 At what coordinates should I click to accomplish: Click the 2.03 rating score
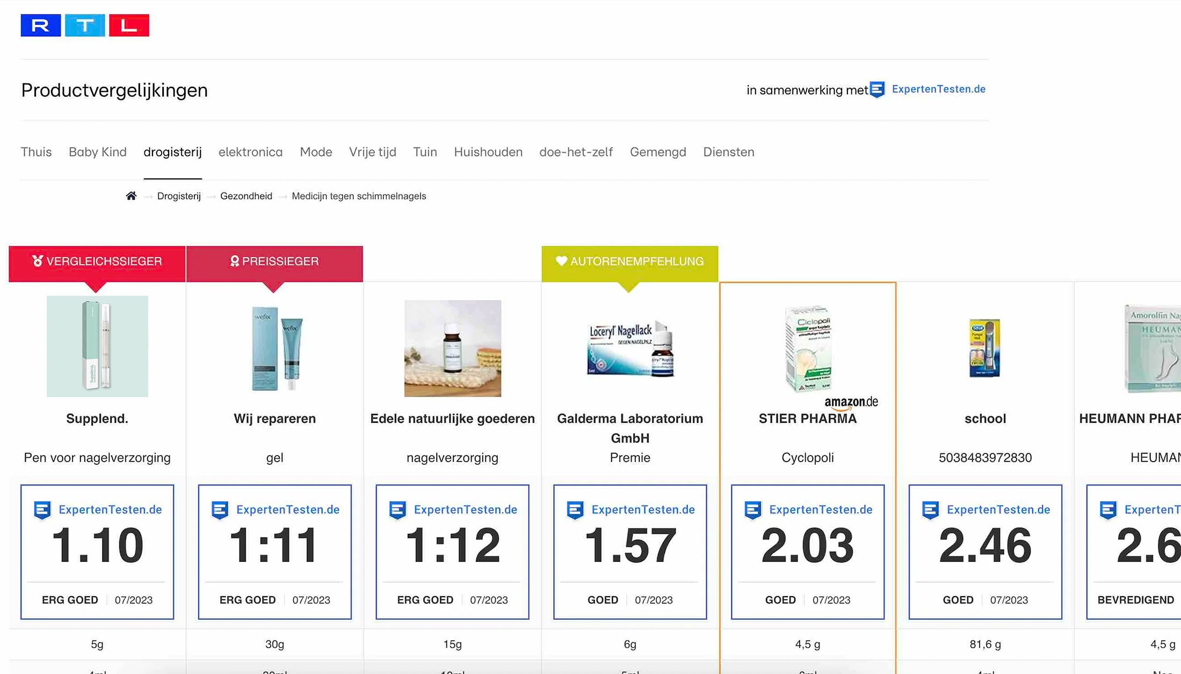coord(808,546)
